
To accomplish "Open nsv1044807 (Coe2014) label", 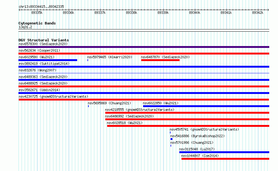I will 200,156.
